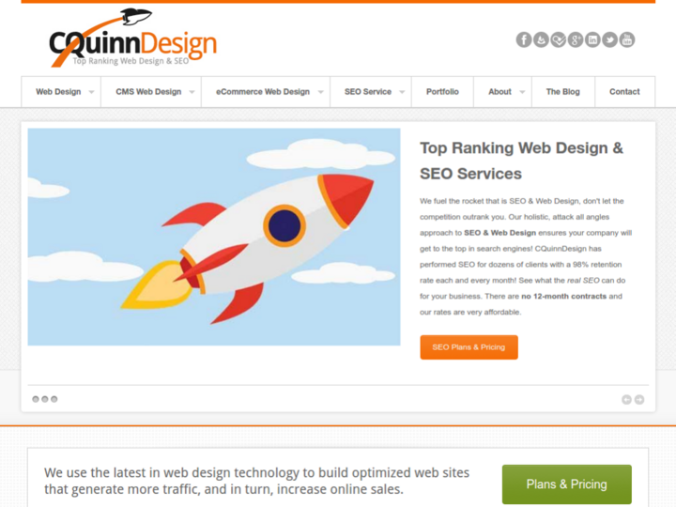Image resolution: width=676 pixels, height=507 pixels.
Task: Click the CQuinnDesign logo
Action: coord(132,38)
